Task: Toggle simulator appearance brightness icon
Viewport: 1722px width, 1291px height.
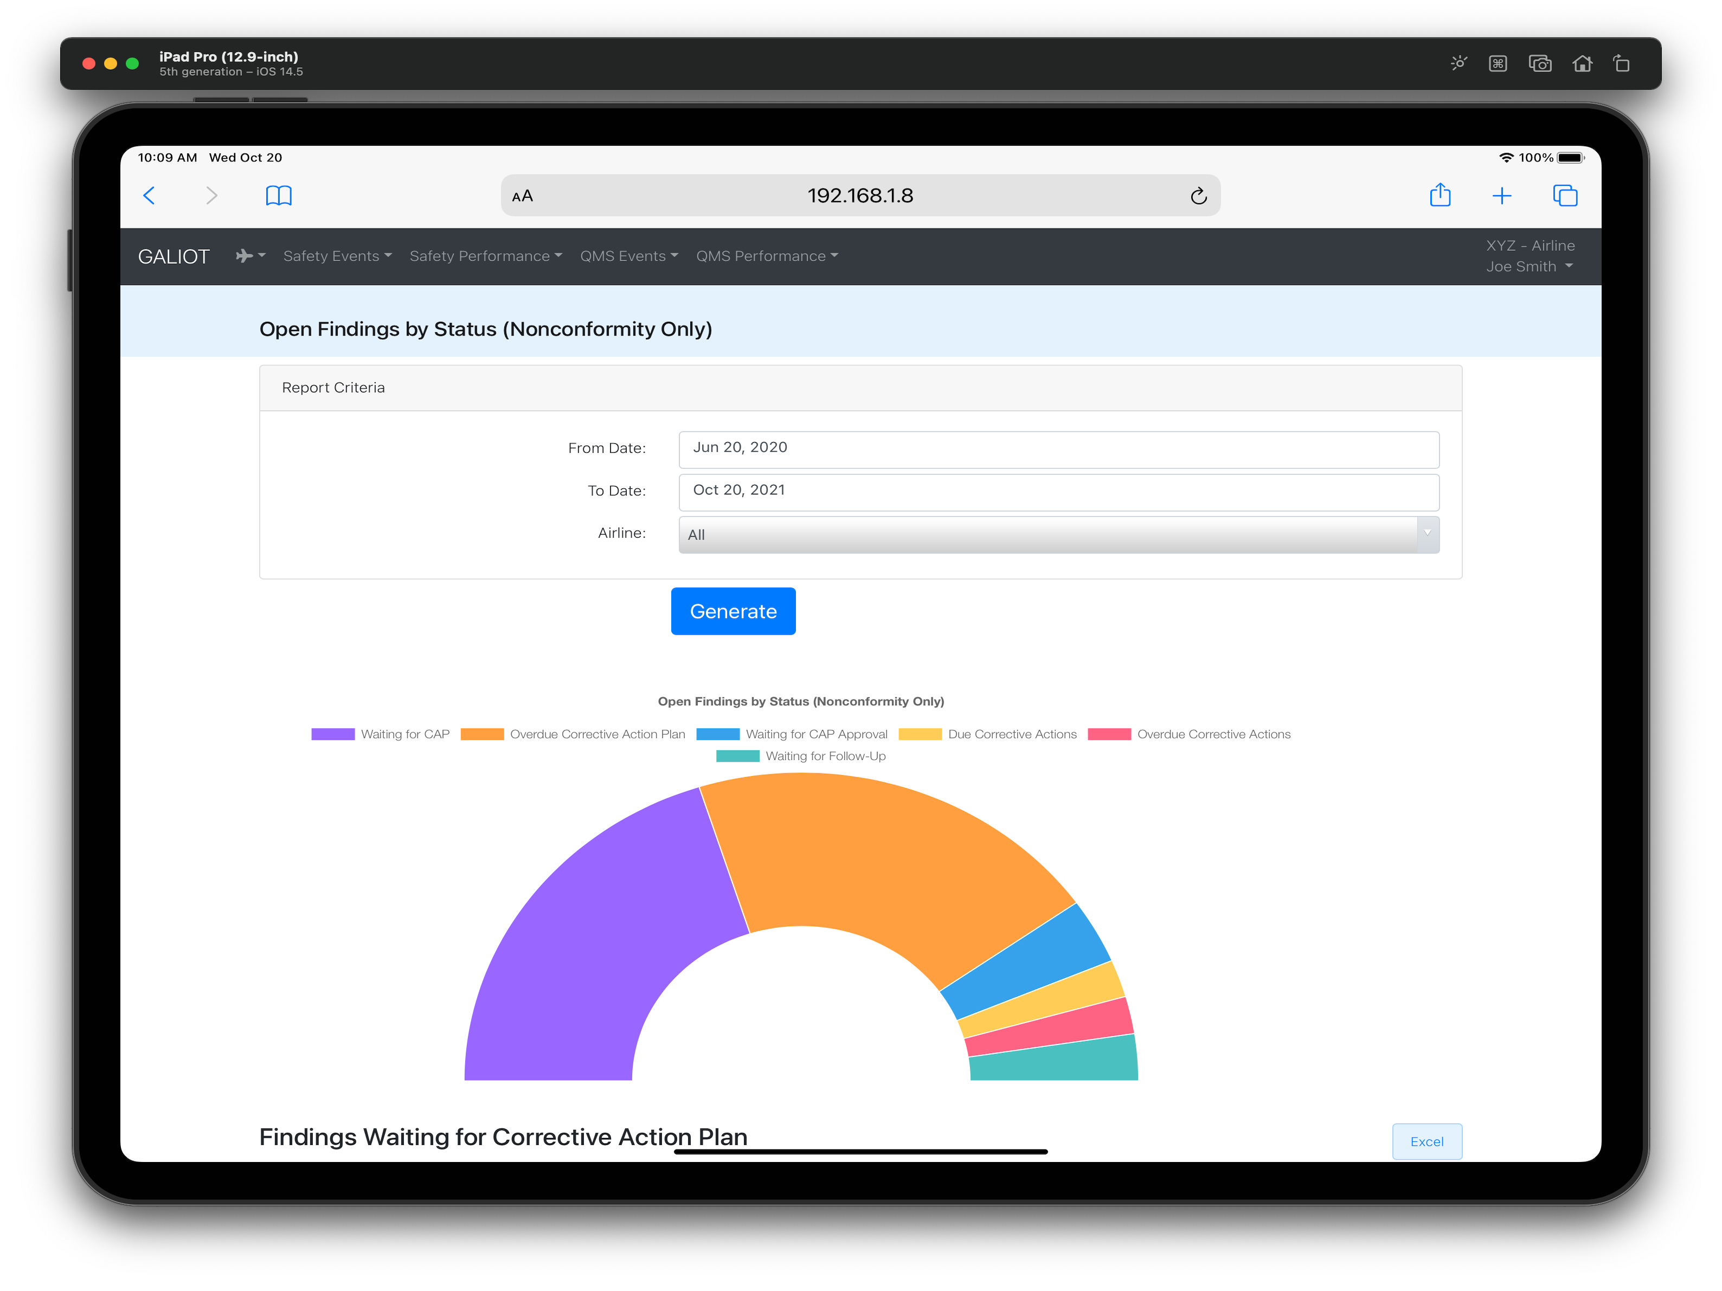Action: click(x=1458, y=64)
